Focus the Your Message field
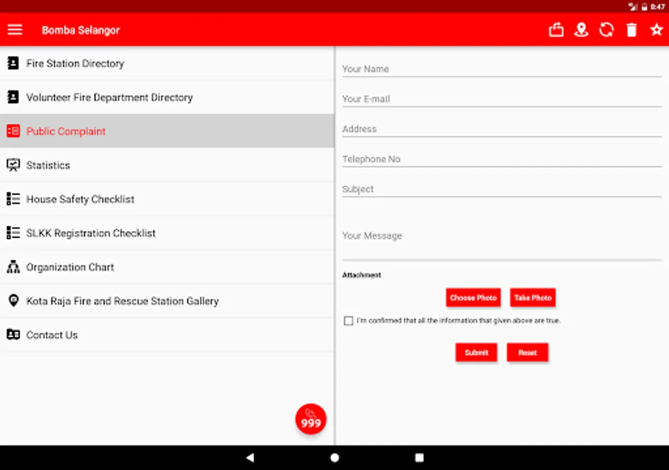The height and width of the screenshot is (470, 669). tap(502, 236)
